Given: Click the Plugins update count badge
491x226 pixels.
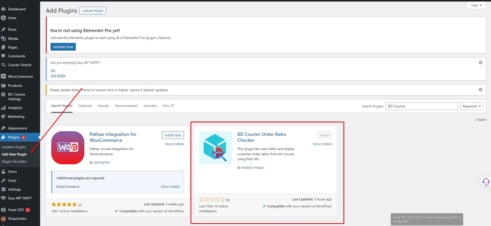Looking at the screenshot, I should tap(23, 137).
